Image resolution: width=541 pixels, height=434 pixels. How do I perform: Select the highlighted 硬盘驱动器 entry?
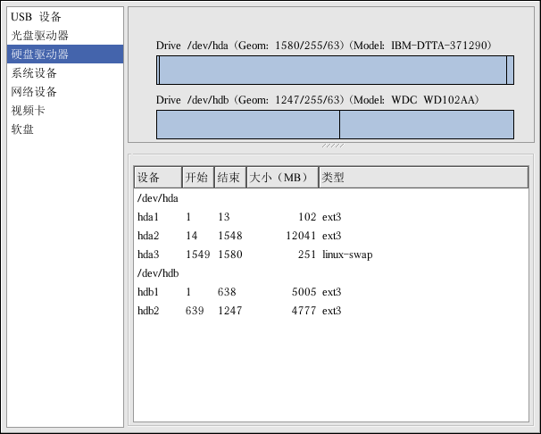pos(40,54)
